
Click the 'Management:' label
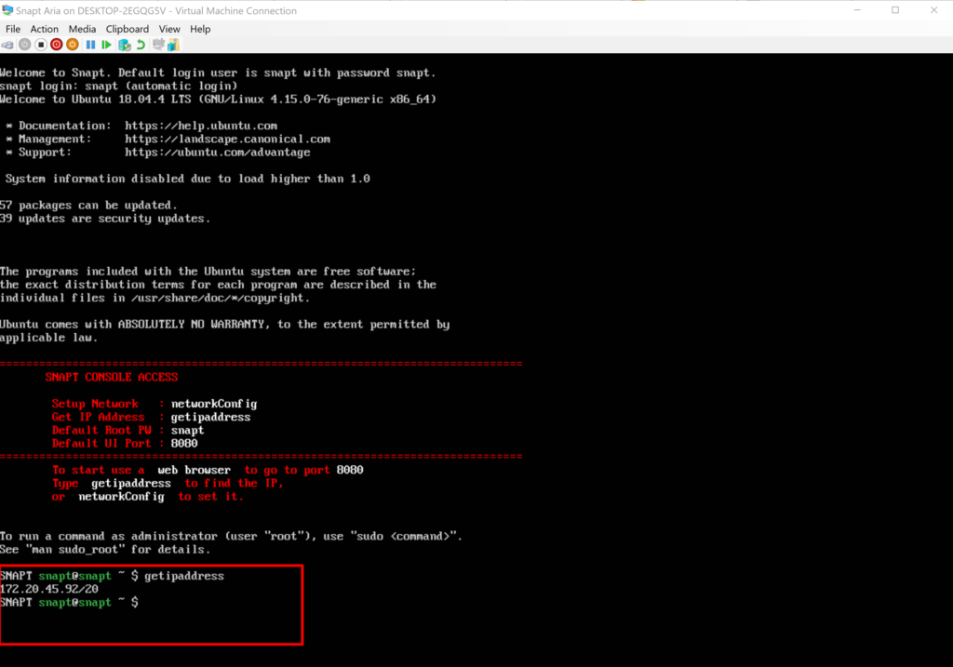(x=55, y=140)
